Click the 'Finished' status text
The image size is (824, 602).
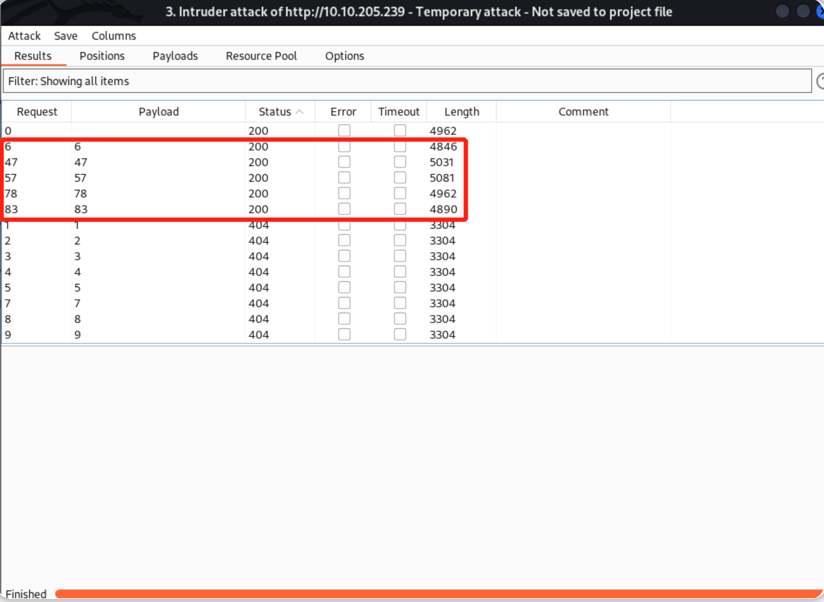coord(26,594)
